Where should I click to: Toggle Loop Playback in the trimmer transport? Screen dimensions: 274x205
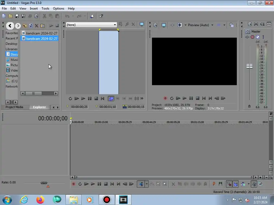70,98
